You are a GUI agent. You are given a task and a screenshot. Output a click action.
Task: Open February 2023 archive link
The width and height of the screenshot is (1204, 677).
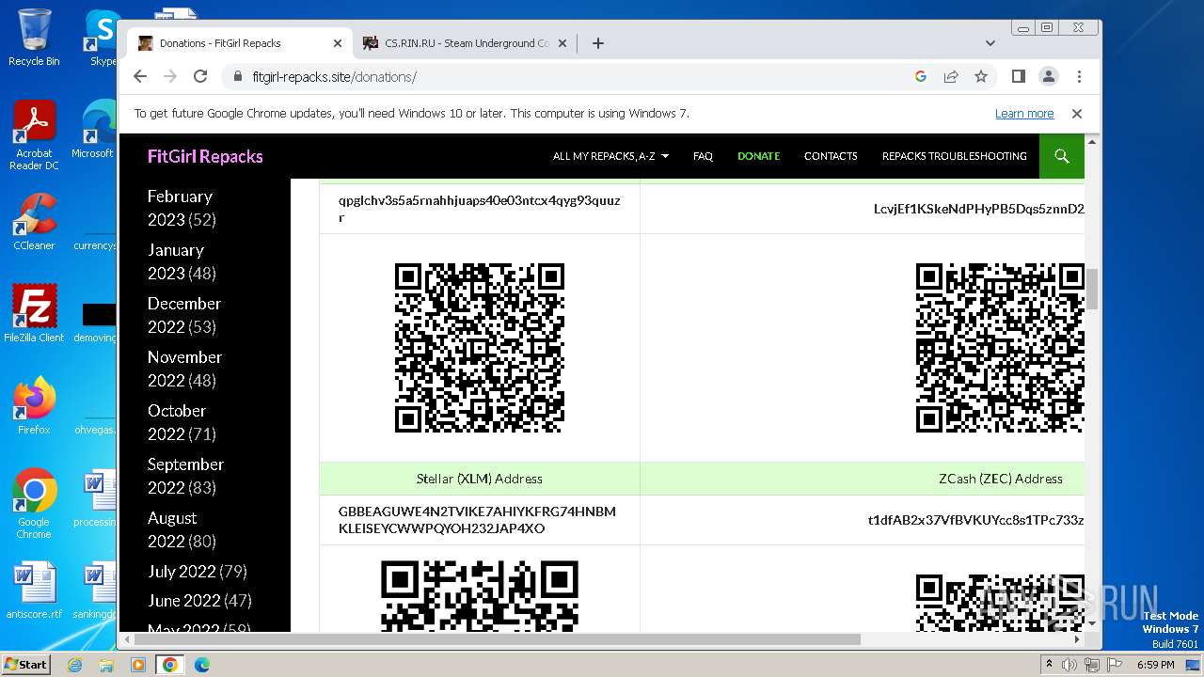[x=182, y=208]
